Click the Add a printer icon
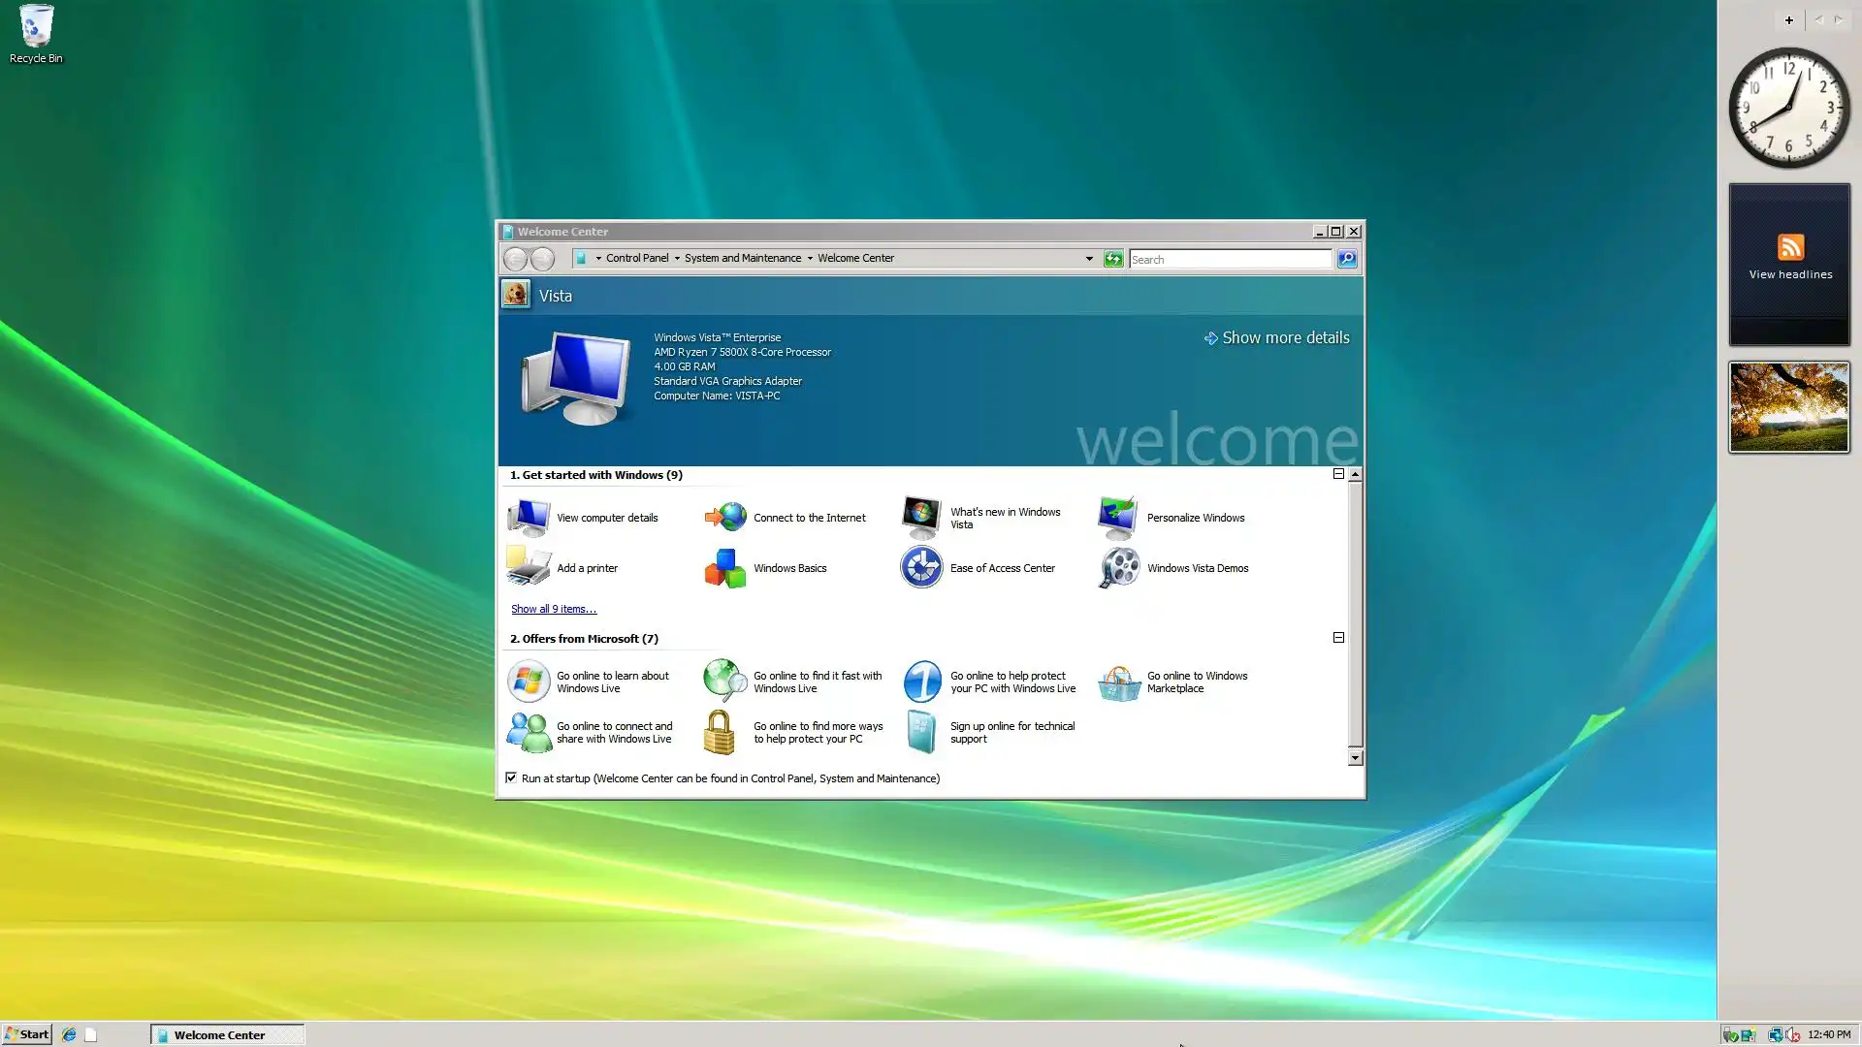This screenshot has height=1047, width=1862. click(529, 568)
